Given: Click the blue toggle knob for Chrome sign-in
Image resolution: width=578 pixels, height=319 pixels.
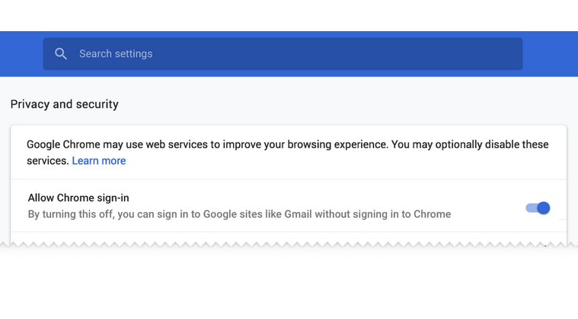Looking at the screenshot, I should point(543,208).
